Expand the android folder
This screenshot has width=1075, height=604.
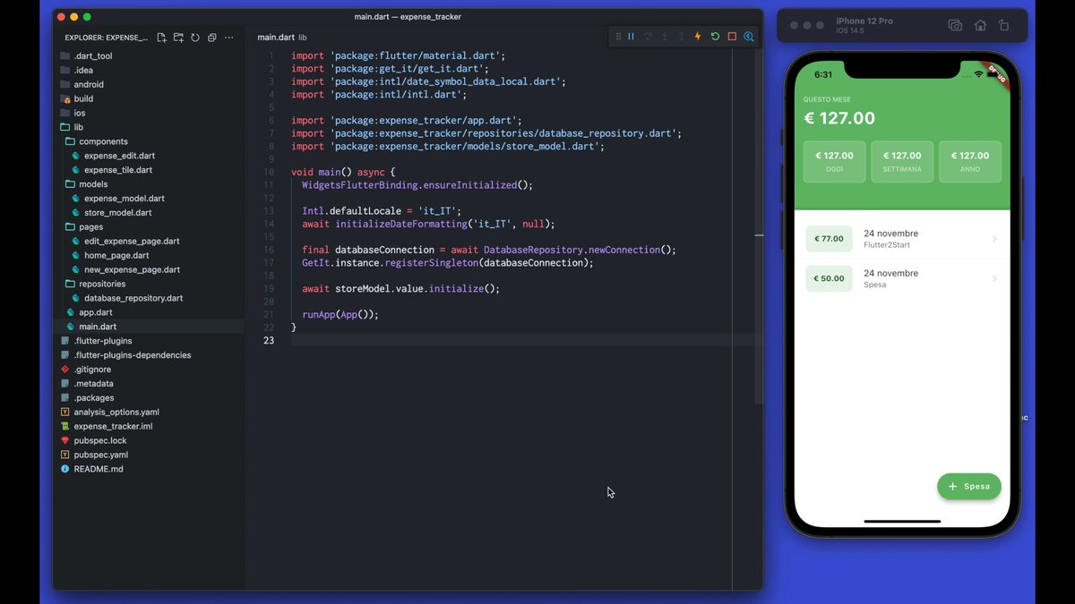pyautogui.click(x=89, y=84)
